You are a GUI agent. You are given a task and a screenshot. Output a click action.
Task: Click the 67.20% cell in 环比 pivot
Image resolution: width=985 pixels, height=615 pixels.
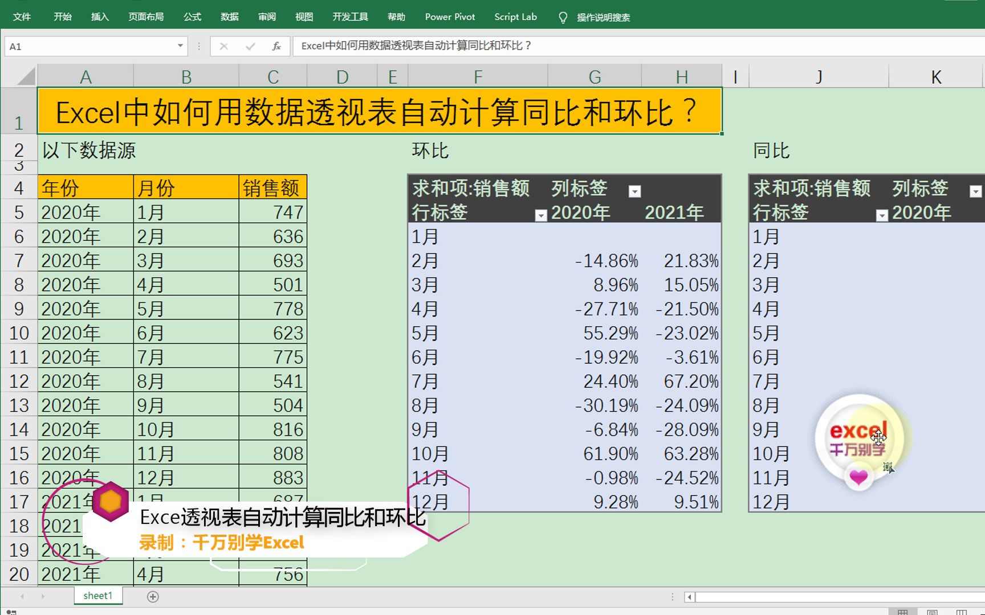pos(682,381)
